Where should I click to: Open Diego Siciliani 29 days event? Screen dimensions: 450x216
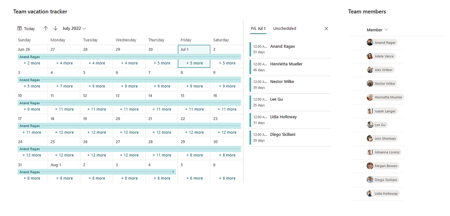click(x=290, y=137)
